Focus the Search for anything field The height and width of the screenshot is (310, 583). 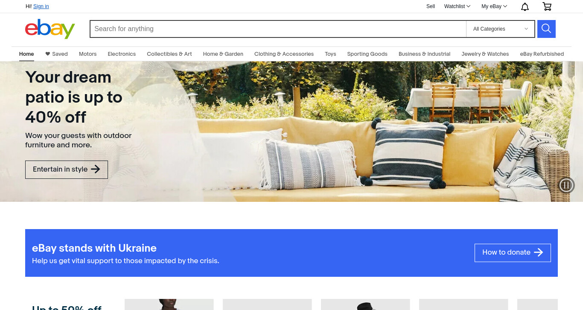click(x=278, y=29)
